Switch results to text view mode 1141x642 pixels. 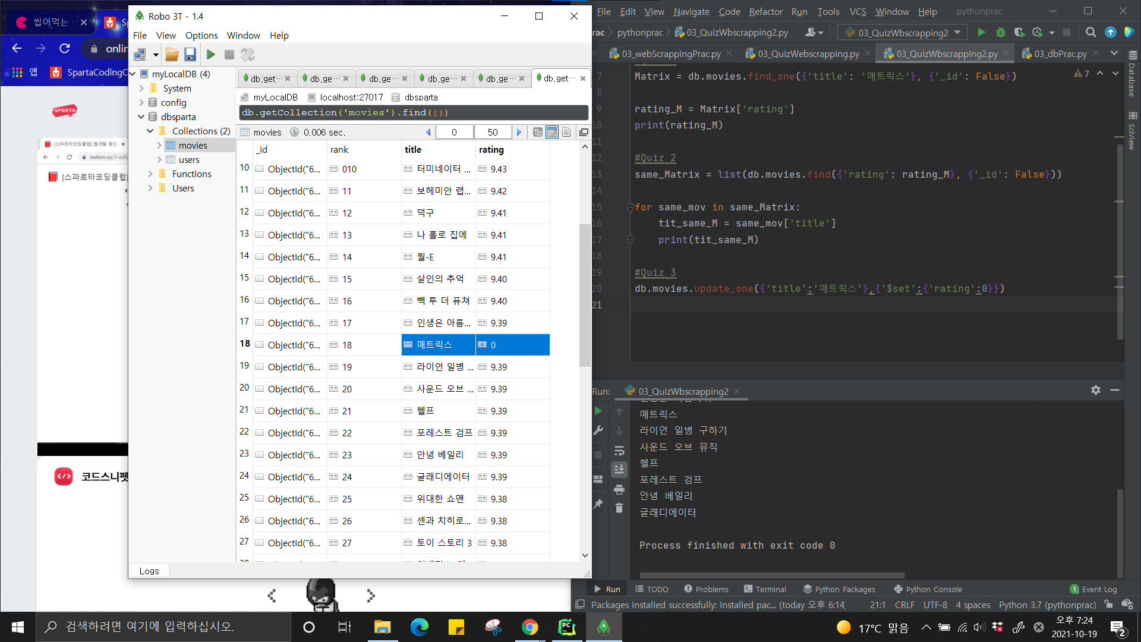pyautogui.click(x=566, y=132)
